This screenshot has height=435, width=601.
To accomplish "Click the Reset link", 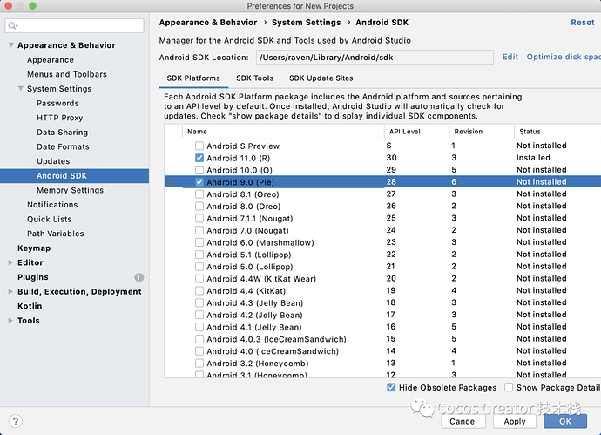I will [x=583, y=23].
